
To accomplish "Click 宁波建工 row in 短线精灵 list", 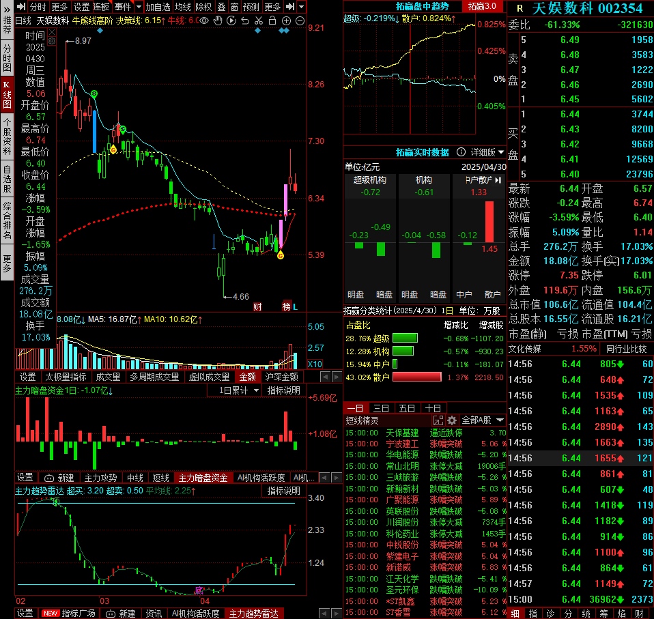I will (x=425, y=444).
